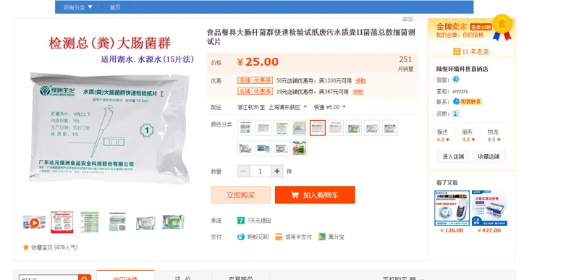
Task: Click the 立即购买 buy now button
Action: coord(241,195)
